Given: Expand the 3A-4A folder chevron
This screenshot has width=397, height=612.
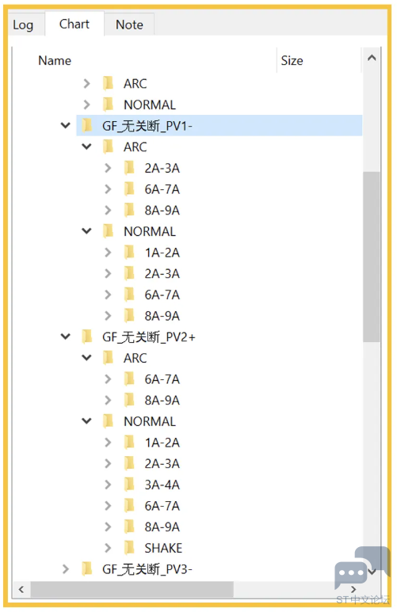Looking at the screenshot, I should coord(108,485).
